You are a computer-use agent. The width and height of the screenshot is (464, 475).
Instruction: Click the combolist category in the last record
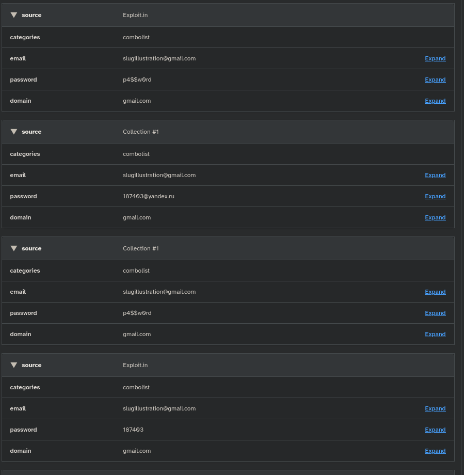pyautogui.click(x=136, y=387)
